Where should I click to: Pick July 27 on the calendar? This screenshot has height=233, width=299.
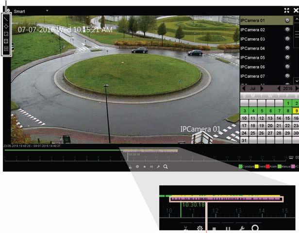click(270, 133)
